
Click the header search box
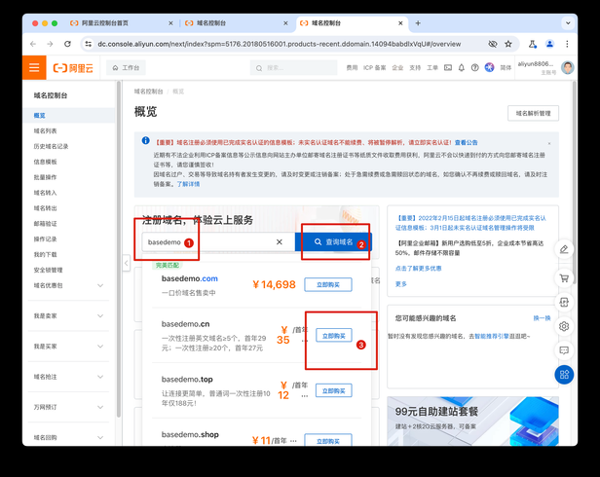click(293, 68)
